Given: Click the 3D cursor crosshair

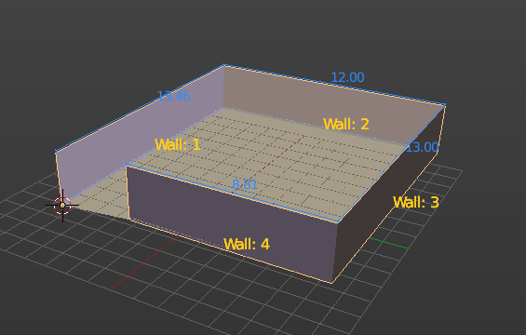Looking at the screenshot, I should point(62,206).
